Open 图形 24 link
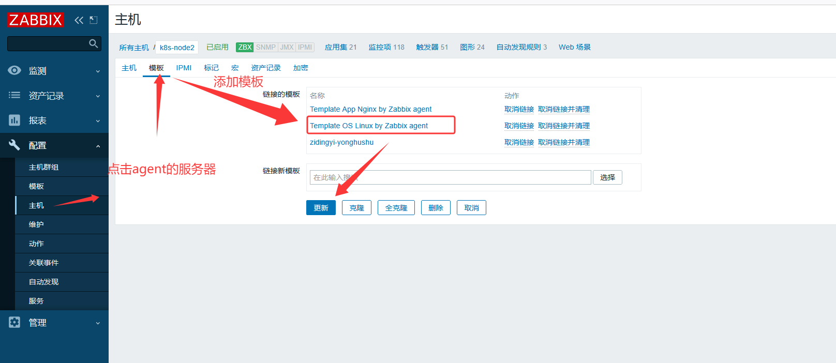Viewport: 836px width, 363px height. [x=472, y=47]
